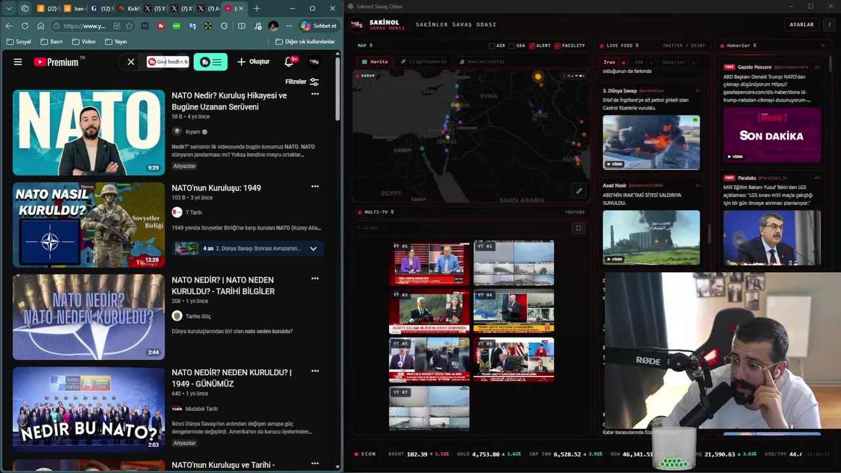The width and height of the screenshot is (841, 473).
Task: Open the TubeBuddy menu button in YouTube header
Action: pyautogui.click(x=210, y=62)
